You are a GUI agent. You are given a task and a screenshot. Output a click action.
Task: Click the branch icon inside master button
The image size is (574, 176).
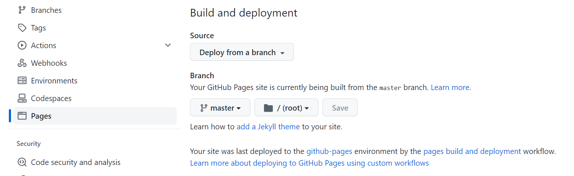204,108
